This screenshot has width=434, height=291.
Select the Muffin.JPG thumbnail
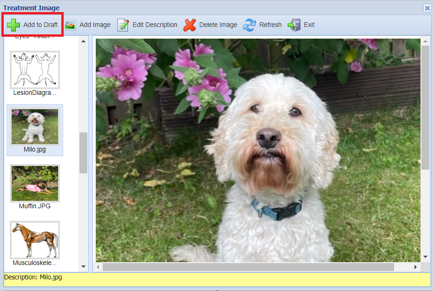tap(35, 183)
